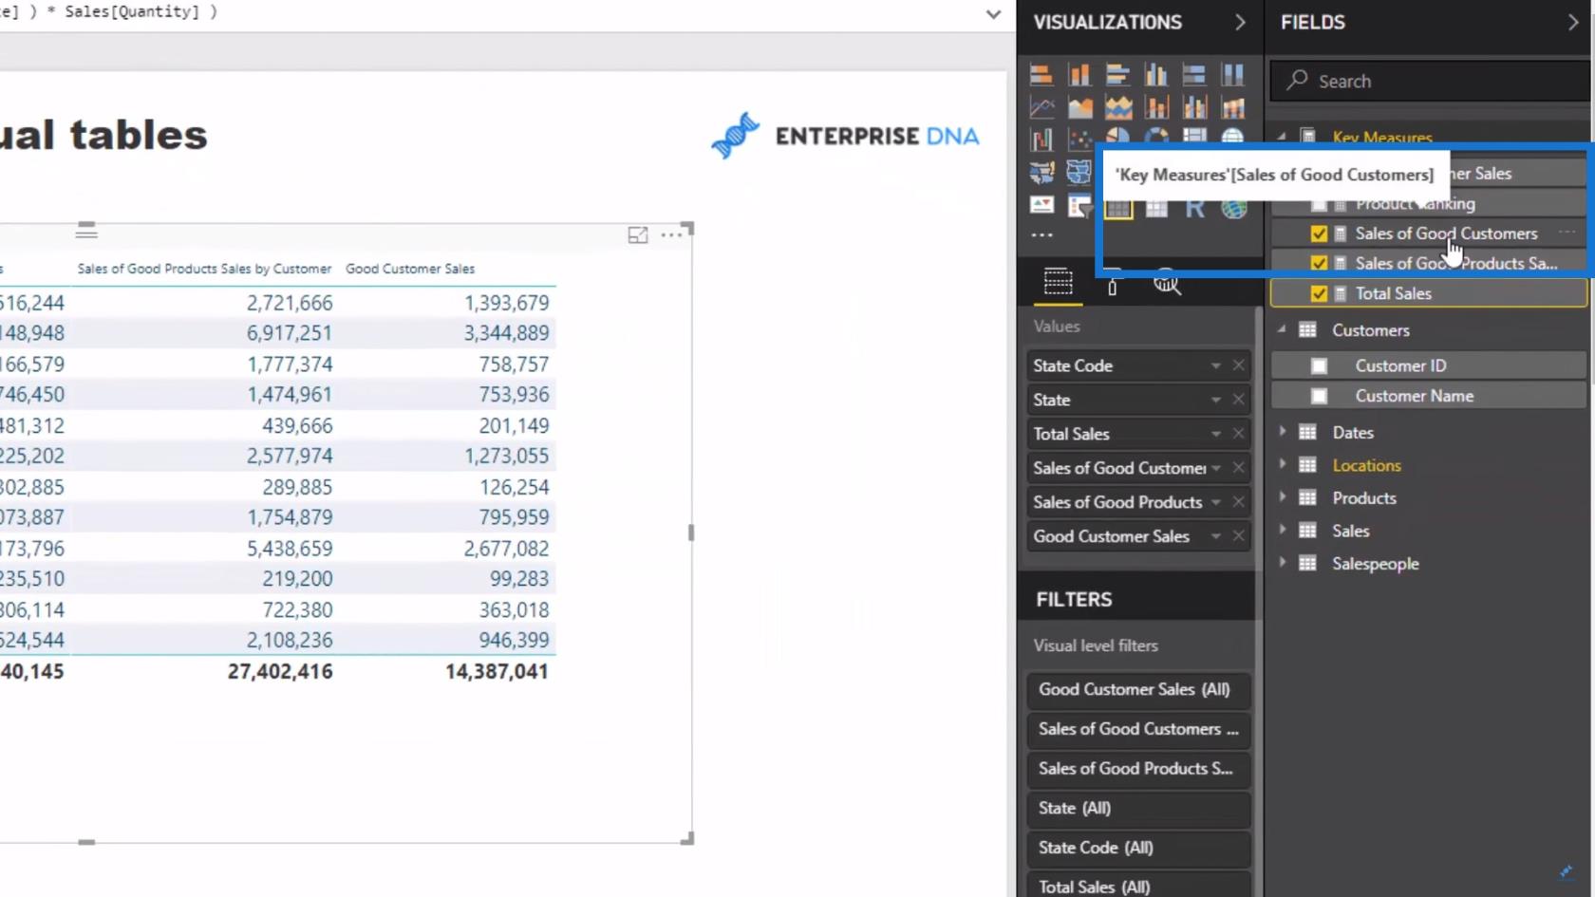Viewport: 1595px width, 897px height.
Task: Open the Good Customer Sales field dropdown
Action: pos(1216,536)
